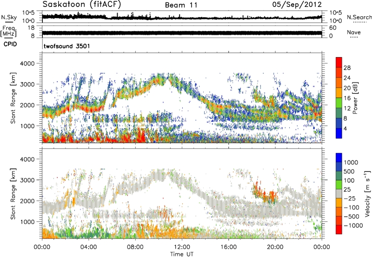
Task: Click the '08:00' time tick label
Action: [135, 247]
